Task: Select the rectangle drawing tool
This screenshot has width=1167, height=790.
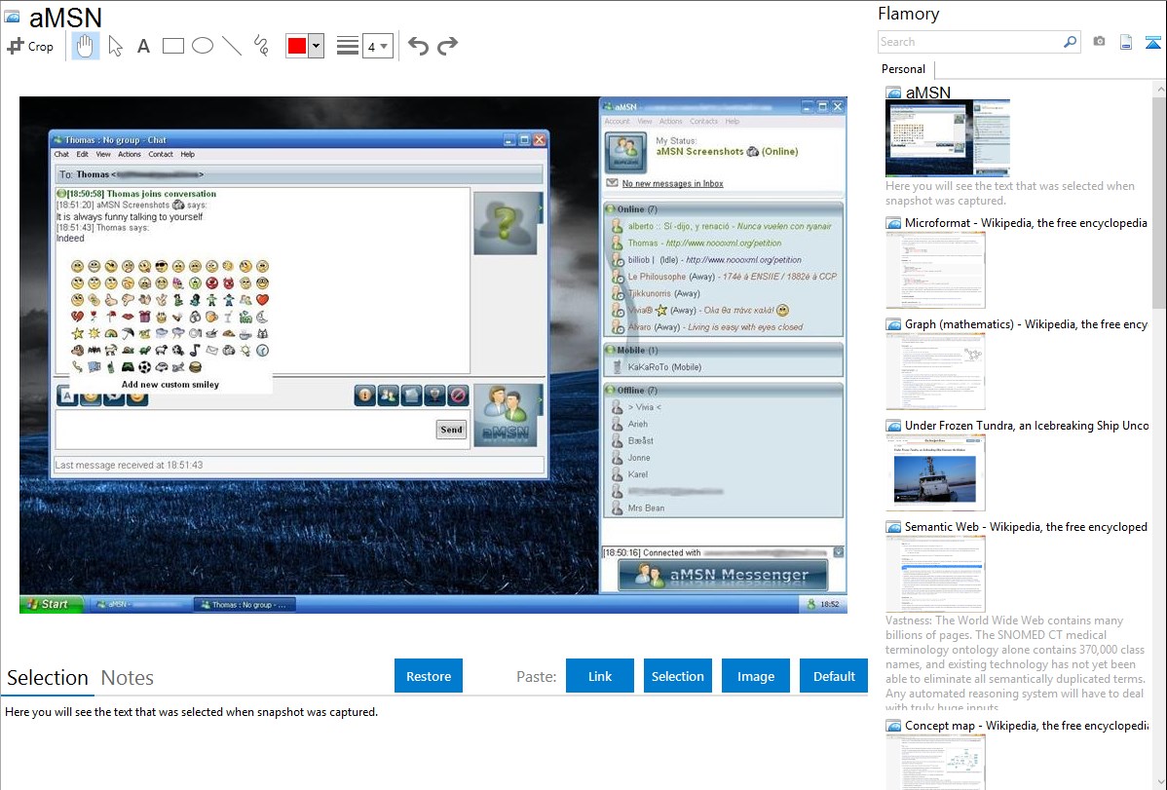Action: [x=172, y=46]
